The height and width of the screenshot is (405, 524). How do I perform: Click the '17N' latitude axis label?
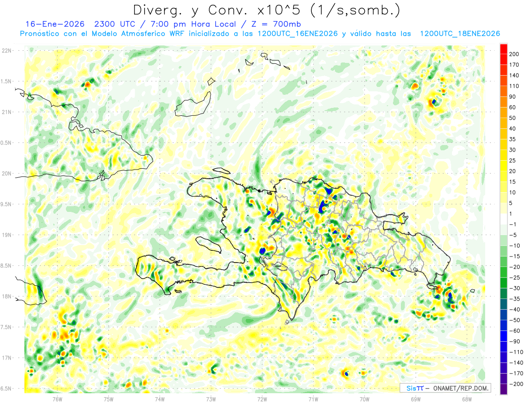click(x=7, y=358)
